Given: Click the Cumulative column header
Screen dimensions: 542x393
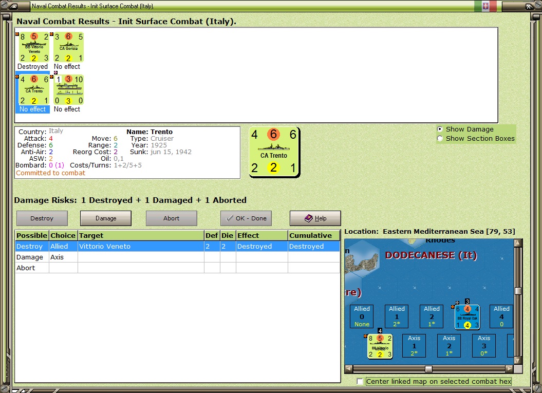Looking at the screenshot, I should [x=314, y=235].
